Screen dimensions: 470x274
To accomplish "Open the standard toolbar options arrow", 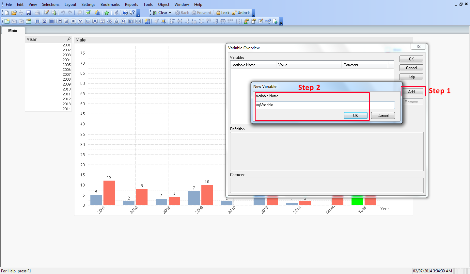I will 138,15.
